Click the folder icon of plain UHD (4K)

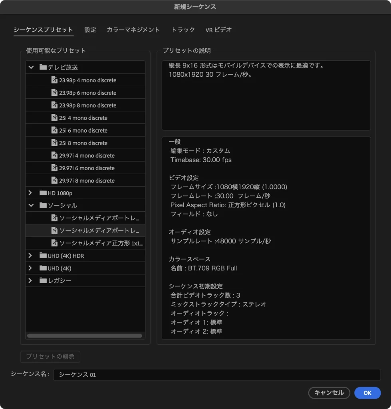43,268
